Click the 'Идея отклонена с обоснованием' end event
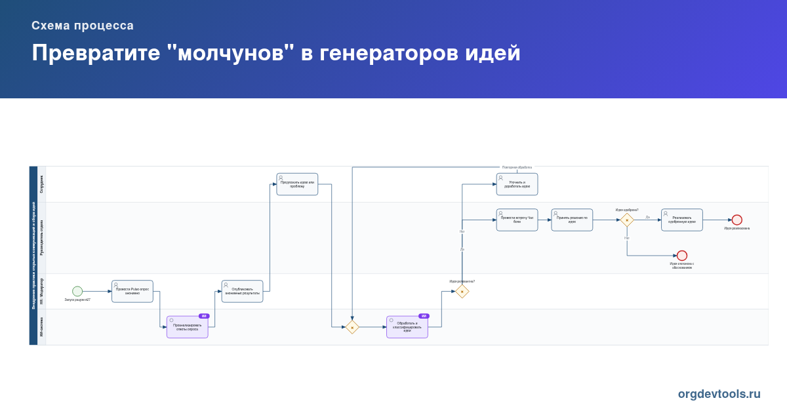This screenshot has width=787, height=413. [682, 256]
